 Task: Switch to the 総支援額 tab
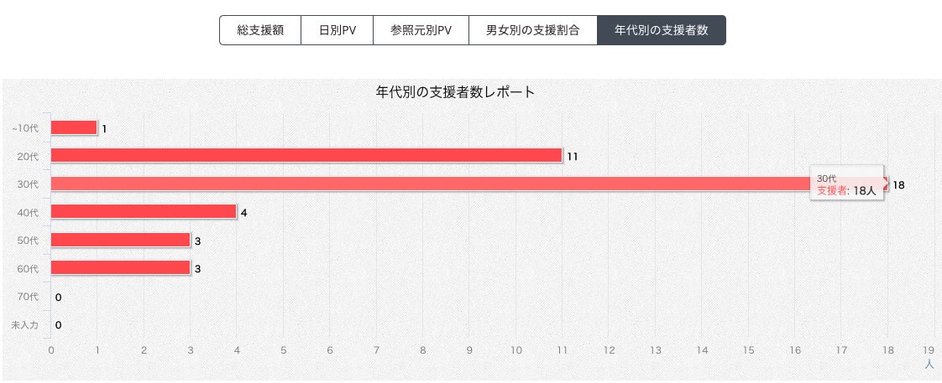(x=260, y=30)
